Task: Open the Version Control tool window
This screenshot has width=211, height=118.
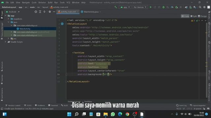Action: pyautogui.click(x=13, y=106)
